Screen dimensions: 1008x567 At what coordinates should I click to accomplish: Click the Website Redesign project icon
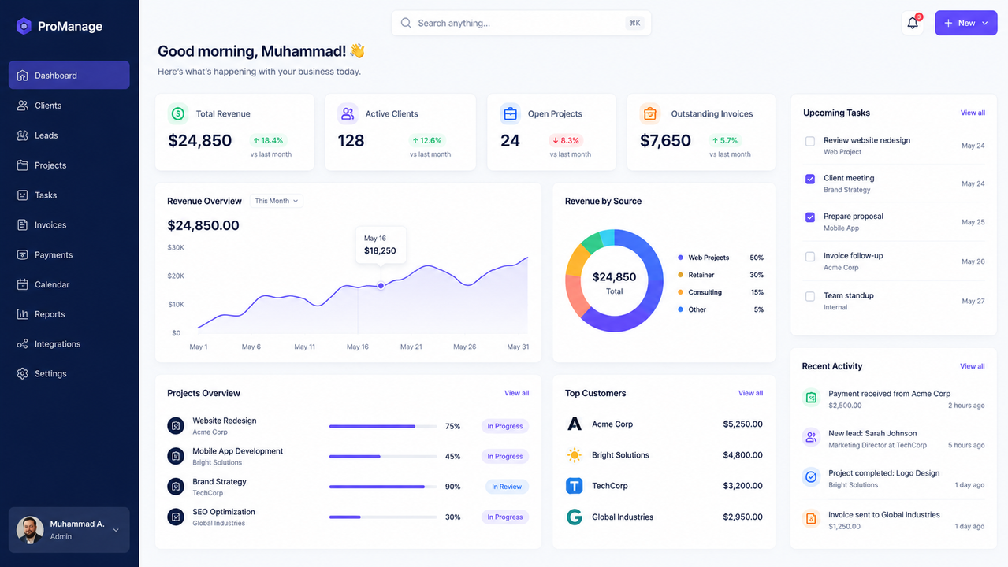[x=176, y=425]
